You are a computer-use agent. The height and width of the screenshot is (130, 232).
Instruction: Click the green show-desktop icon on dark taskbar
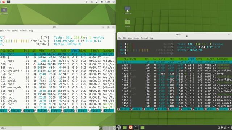[x=125, y=127]
